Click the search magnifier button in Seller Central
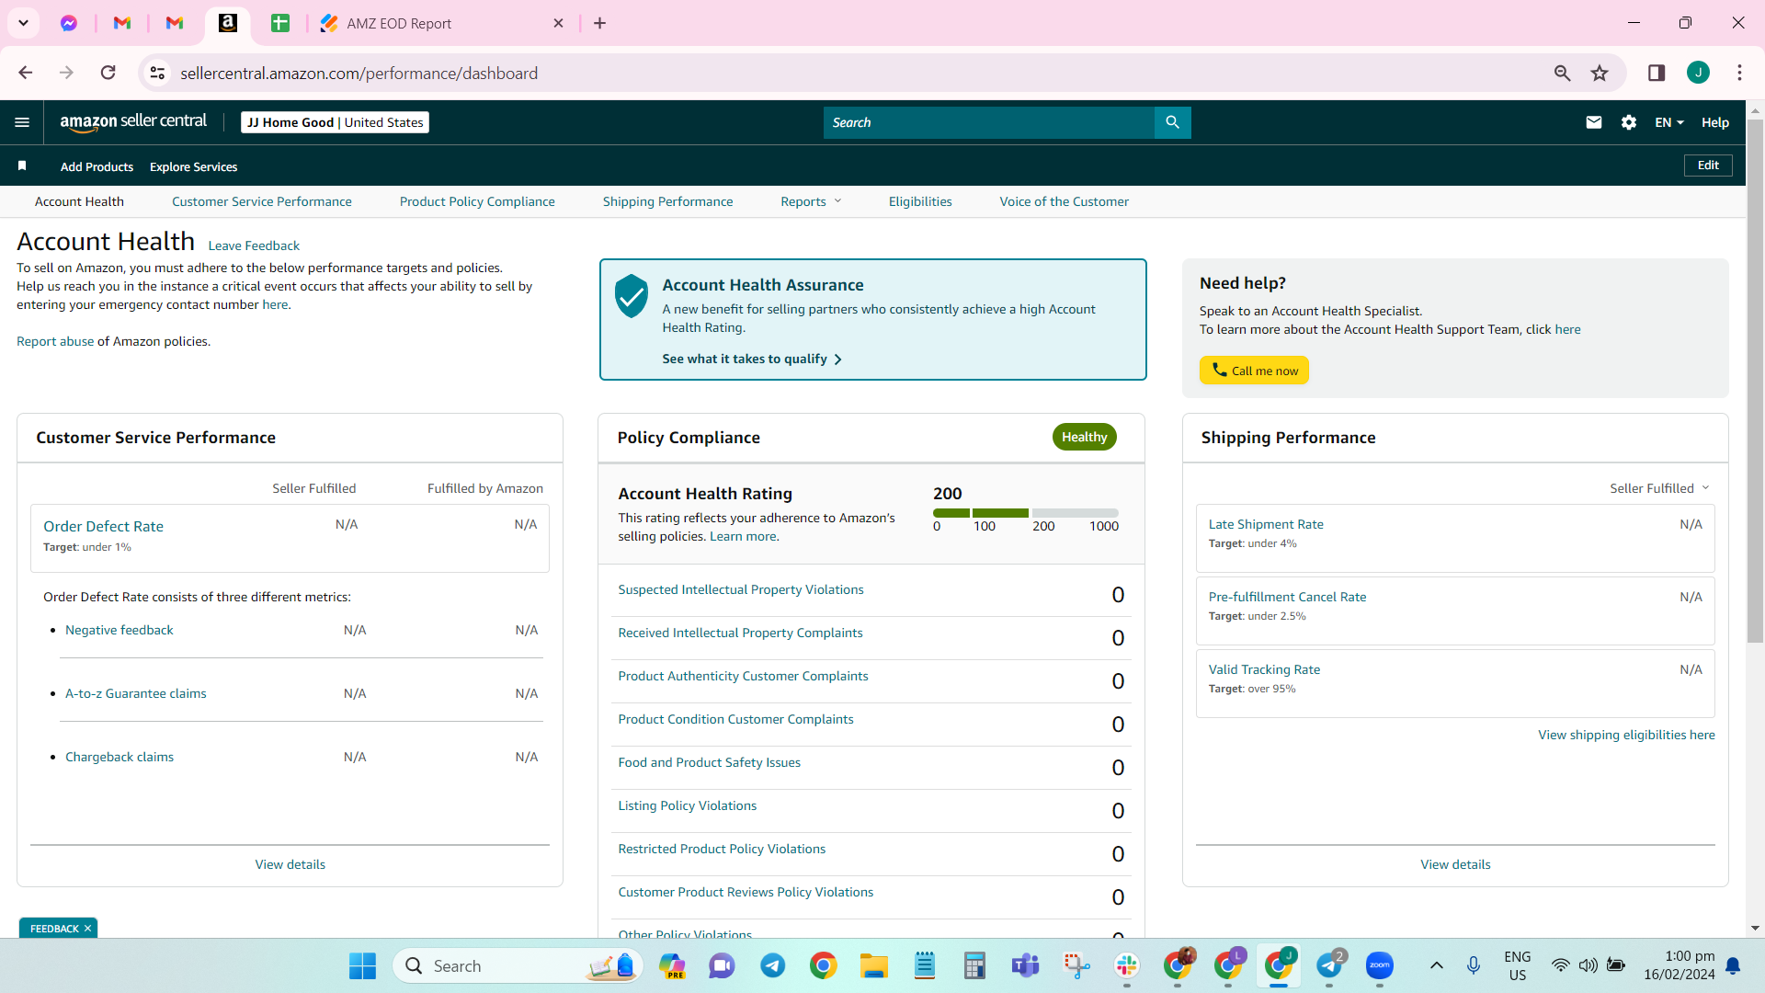The image size is (1765, 993). [1172, 122]
